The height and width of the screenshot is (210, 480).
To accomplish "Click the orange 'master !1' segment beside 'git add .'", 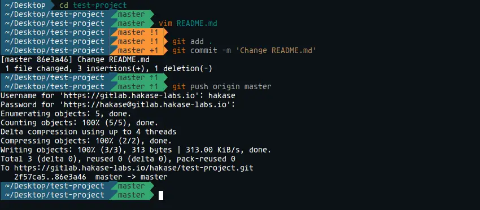I will point(138,42).
